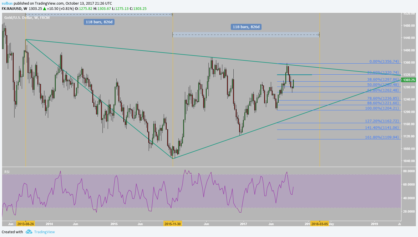418x237 pixels.
Task: Select the 161.80%(1109.94) Fibonacci label
Action: (382, 137)
